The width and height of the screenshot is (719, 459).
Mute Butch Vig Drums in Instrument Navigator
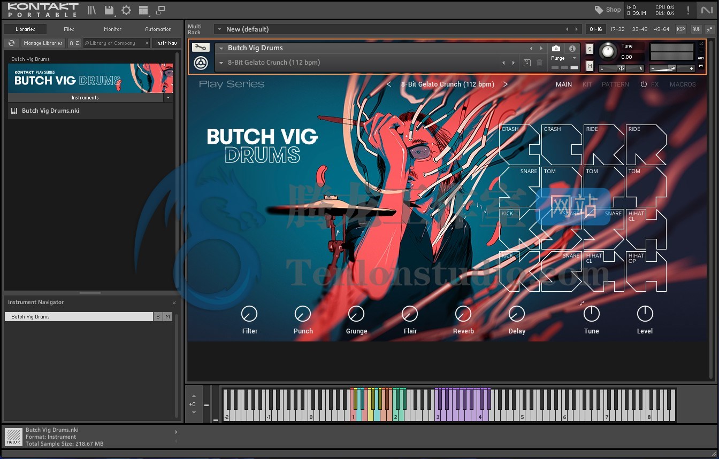(167, 317)
